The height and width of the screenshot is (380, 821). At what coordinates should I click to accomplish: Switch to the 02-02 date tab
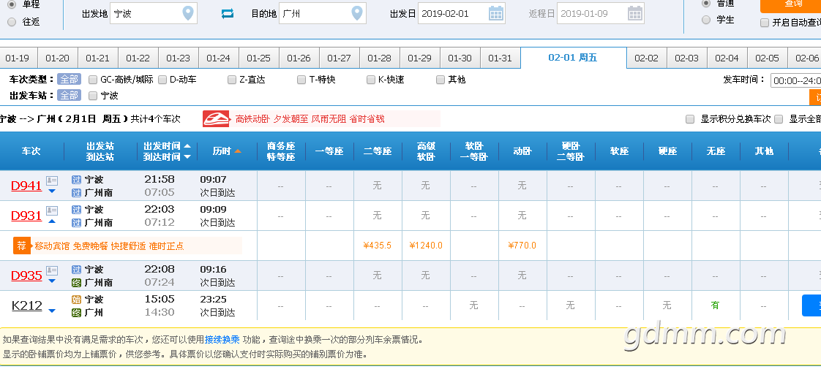pos(647,58)
